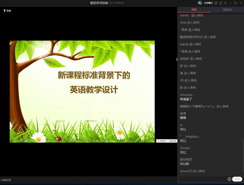Image resolution: width=244 pixels, height=185 pixels.
Task: Open the hamburger menu in title bar
Action: pyautogui.click(x=225, y=3)
